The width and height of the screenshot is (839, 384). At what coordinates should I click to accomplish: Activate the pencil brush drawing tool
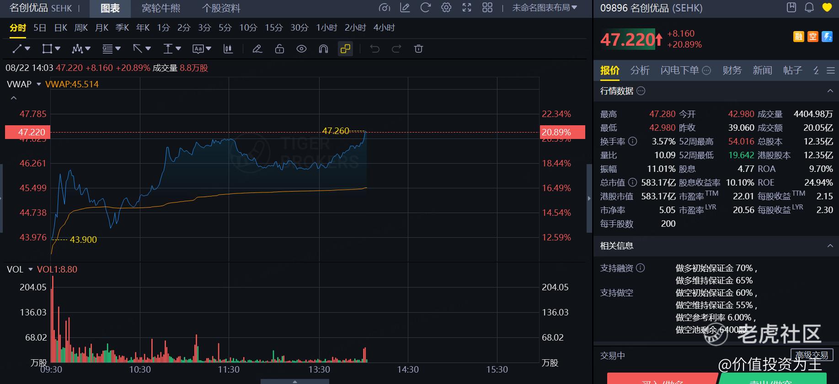[x=257, y=49]
